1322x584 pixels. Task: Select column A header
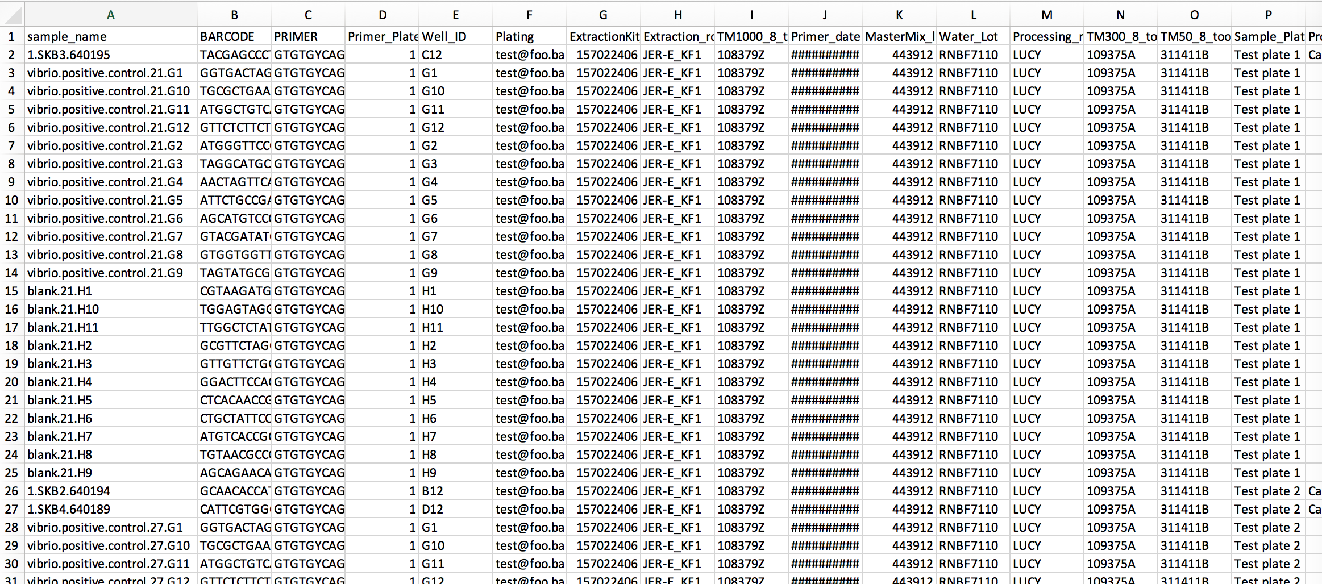111,15
